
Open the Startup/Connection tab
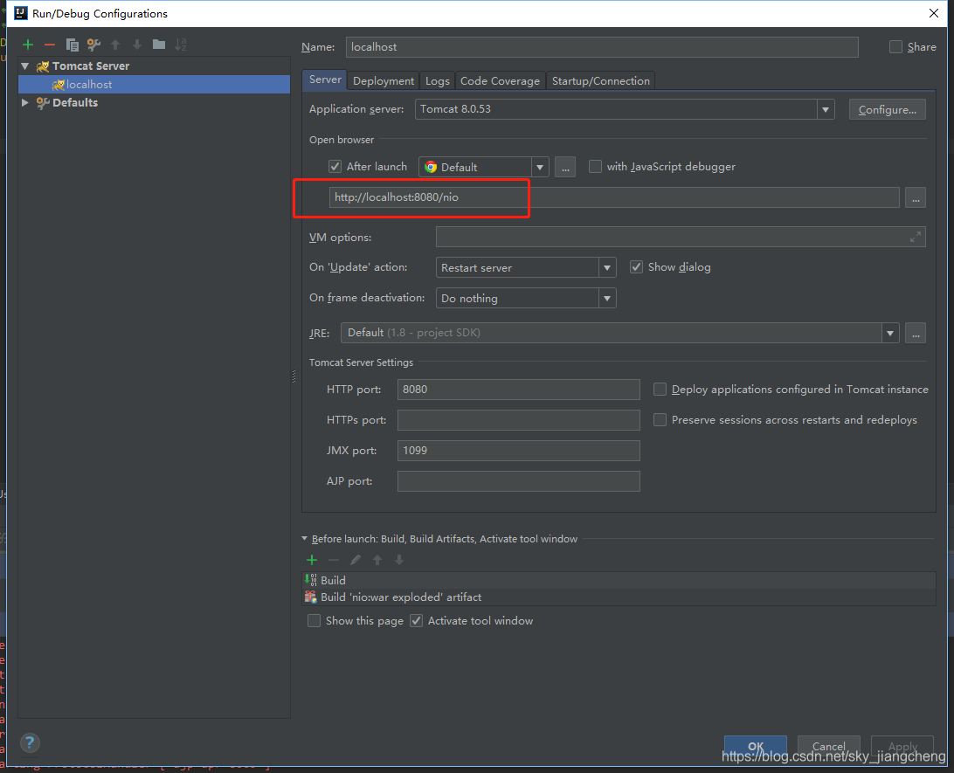coord(600,81)
